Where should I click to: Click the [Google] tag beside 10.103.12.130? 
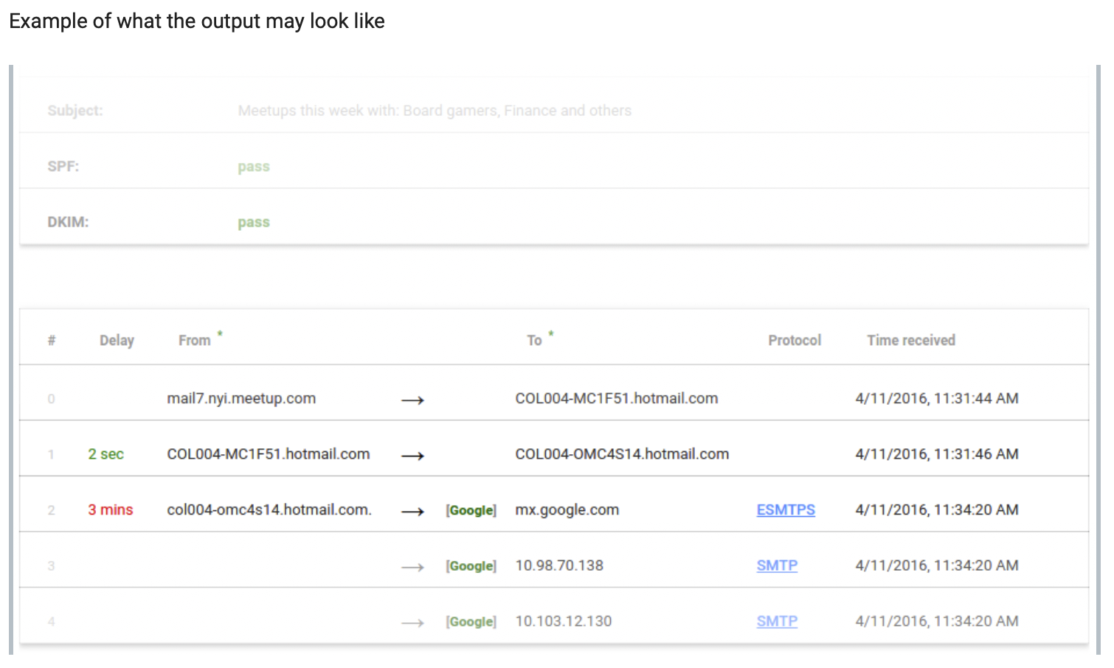(471, 622)
